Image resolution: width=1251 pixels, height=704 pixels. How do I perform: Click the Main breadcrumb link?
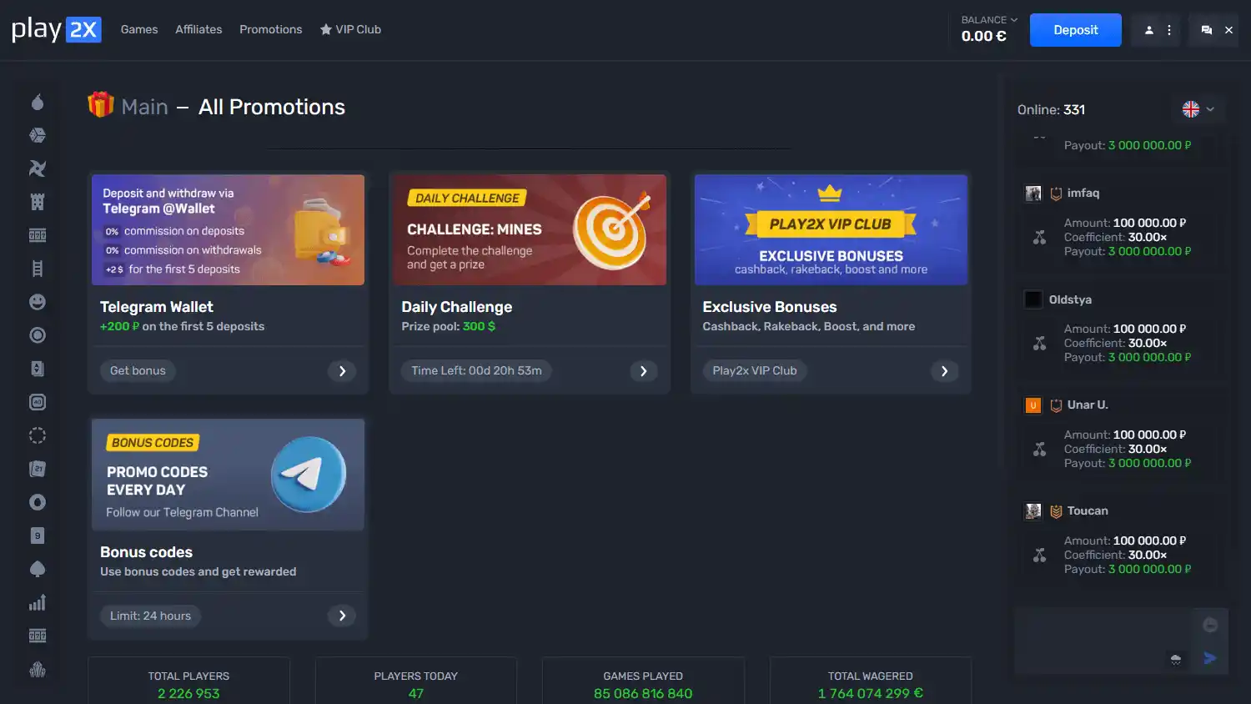pos(144,107)
